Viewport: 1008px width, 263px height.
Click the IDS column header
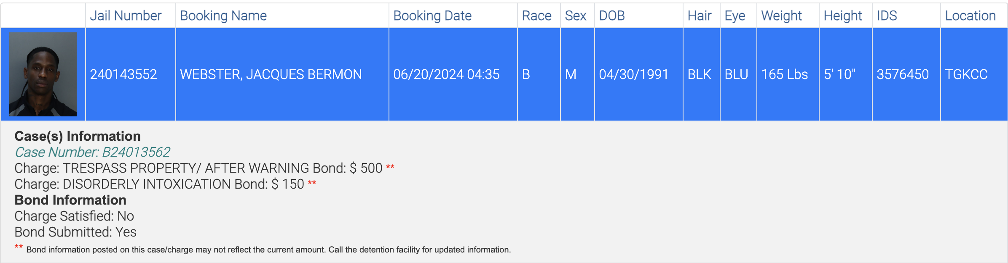tap(887, 16)
